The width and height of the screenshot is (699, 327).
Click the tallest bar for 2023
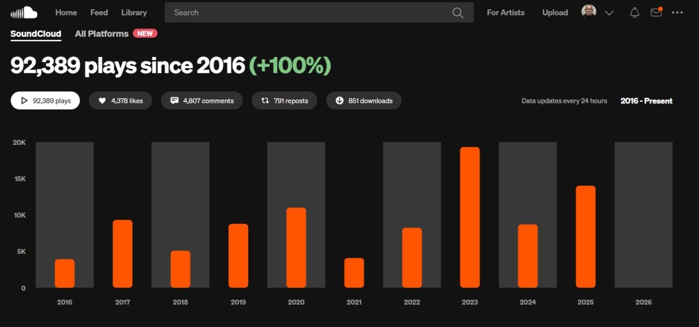[x=470, y=217]
